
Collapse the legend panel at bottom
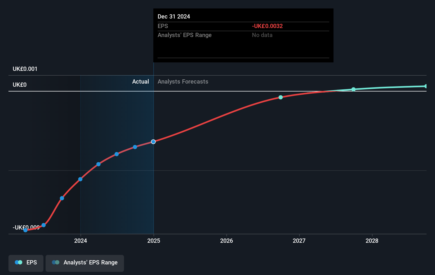pyautogui.click(x=26, y=263)
